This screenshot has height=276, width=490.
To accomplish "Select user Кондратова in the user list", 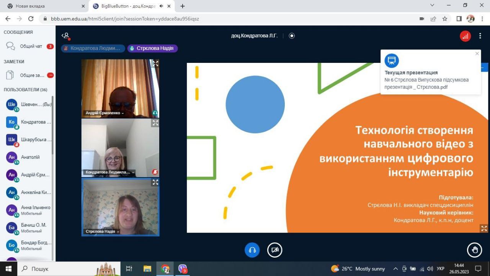I will pyautogui.click(x=28, y=122).
